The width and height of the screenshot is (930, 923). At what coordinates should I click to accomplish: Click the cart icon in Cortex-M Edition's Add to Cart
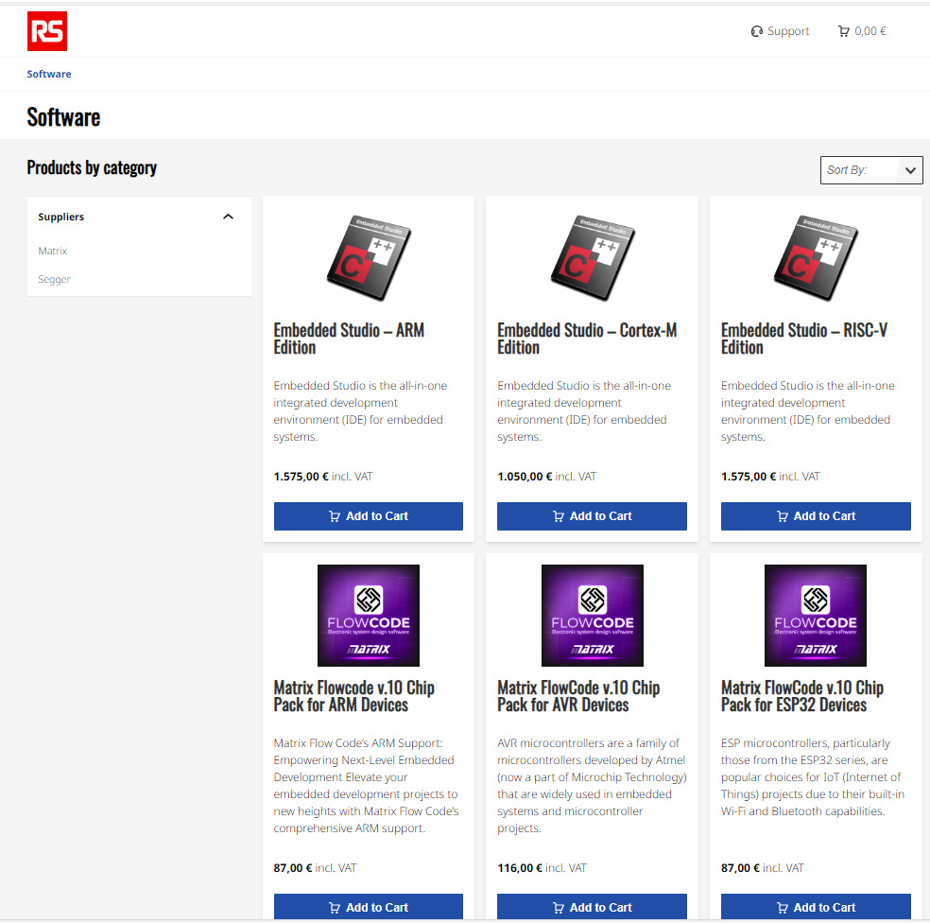pyautogui.click(x=558, y=515)
